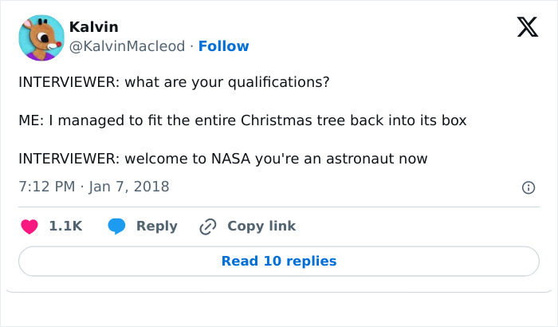Open the @KalvinMacleod handle link
Image resolution: width=558 pixels, height=327 pixels.
pyautogui.click(x=128, y=46)
